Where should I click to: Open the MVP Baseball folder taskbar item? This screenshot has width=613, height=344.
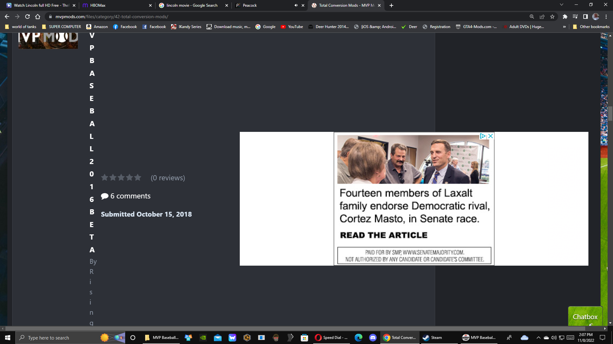pos(162,338)
